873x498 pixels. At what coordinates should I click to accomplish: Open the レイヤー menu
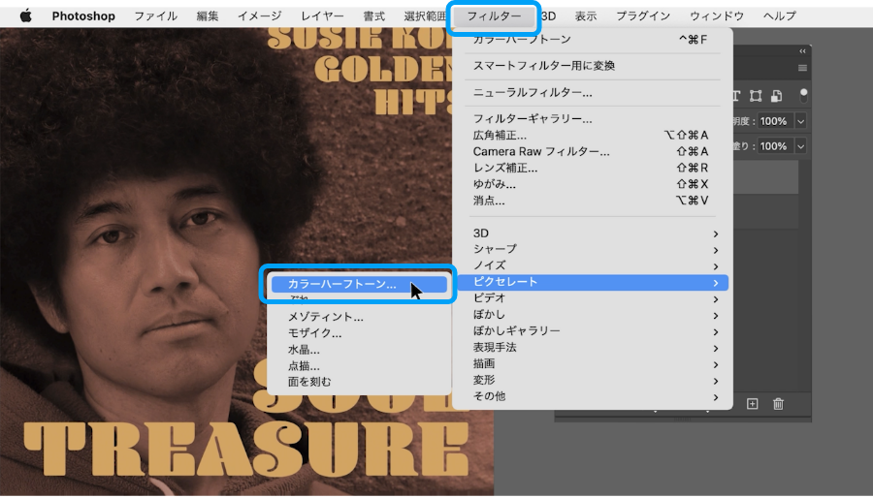pyautogui.click(x=322, y=16)
